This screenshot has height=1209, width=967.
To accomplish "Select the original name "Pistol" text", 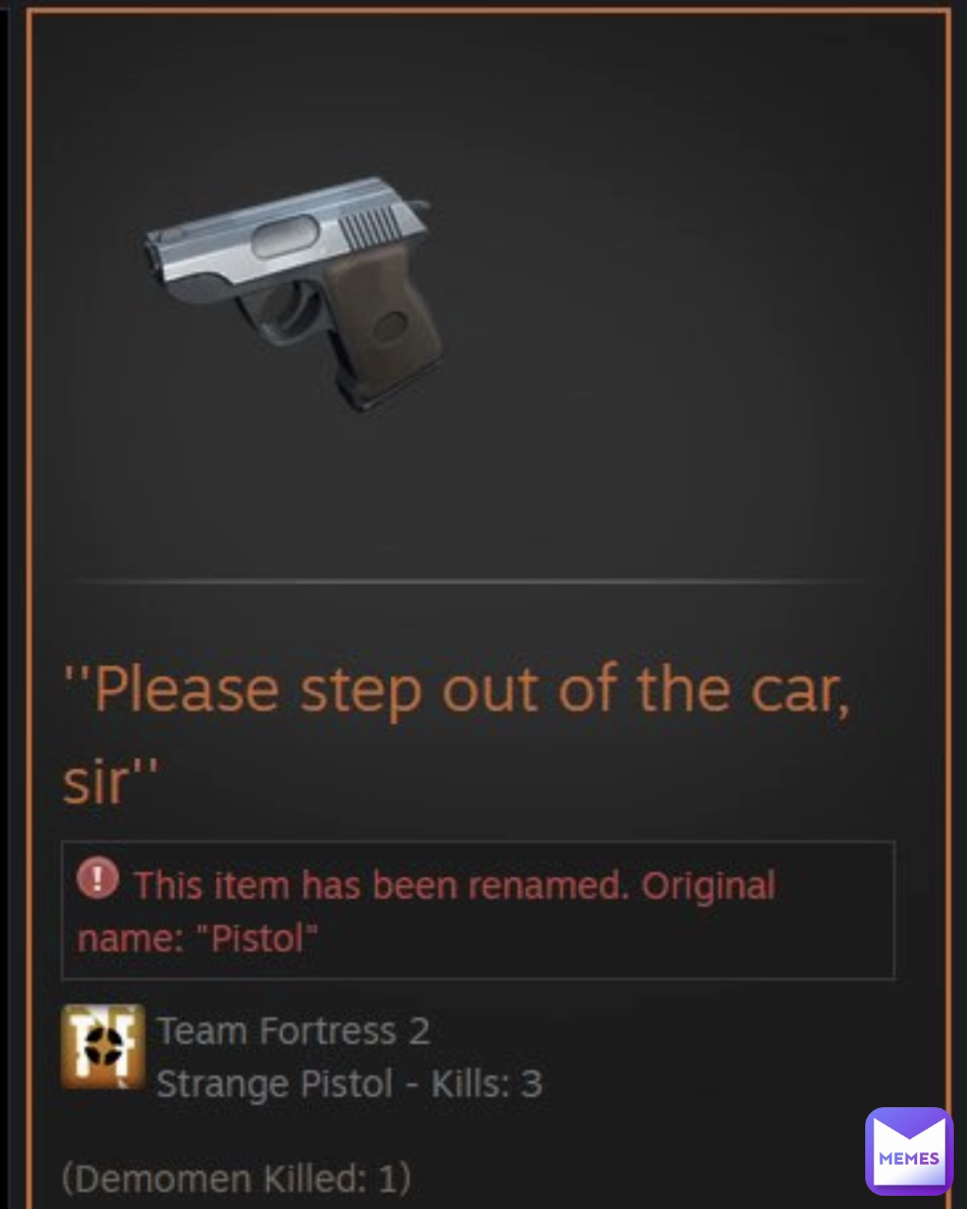I will [x=254, y=938].
